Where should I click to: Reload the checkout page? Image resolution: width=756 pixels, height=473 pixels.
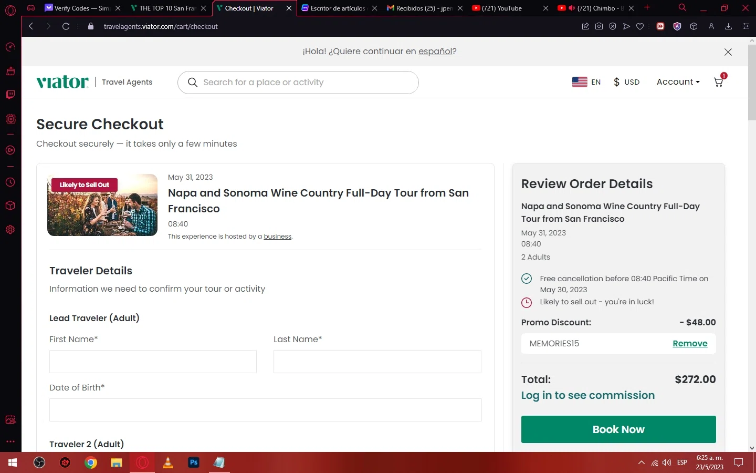pos(66,26)
